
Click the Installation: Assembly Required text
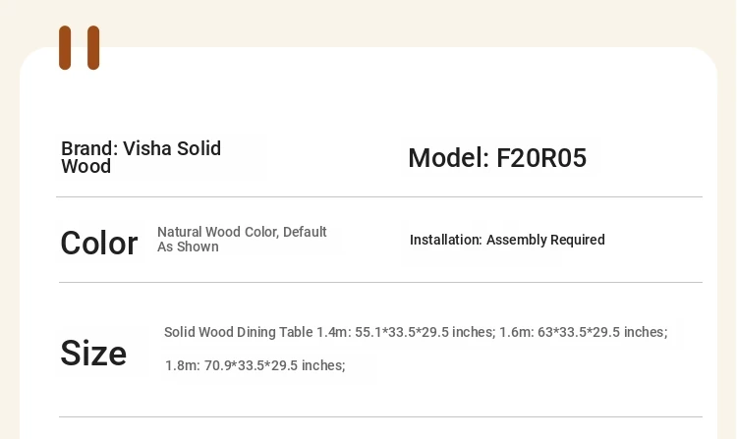[x=507, y=240]
